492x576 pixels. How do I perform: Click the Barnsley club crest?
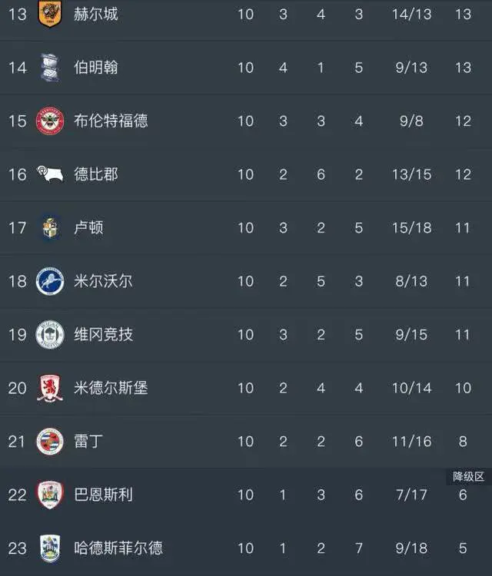pyautogui.click(x=50, y=495)
